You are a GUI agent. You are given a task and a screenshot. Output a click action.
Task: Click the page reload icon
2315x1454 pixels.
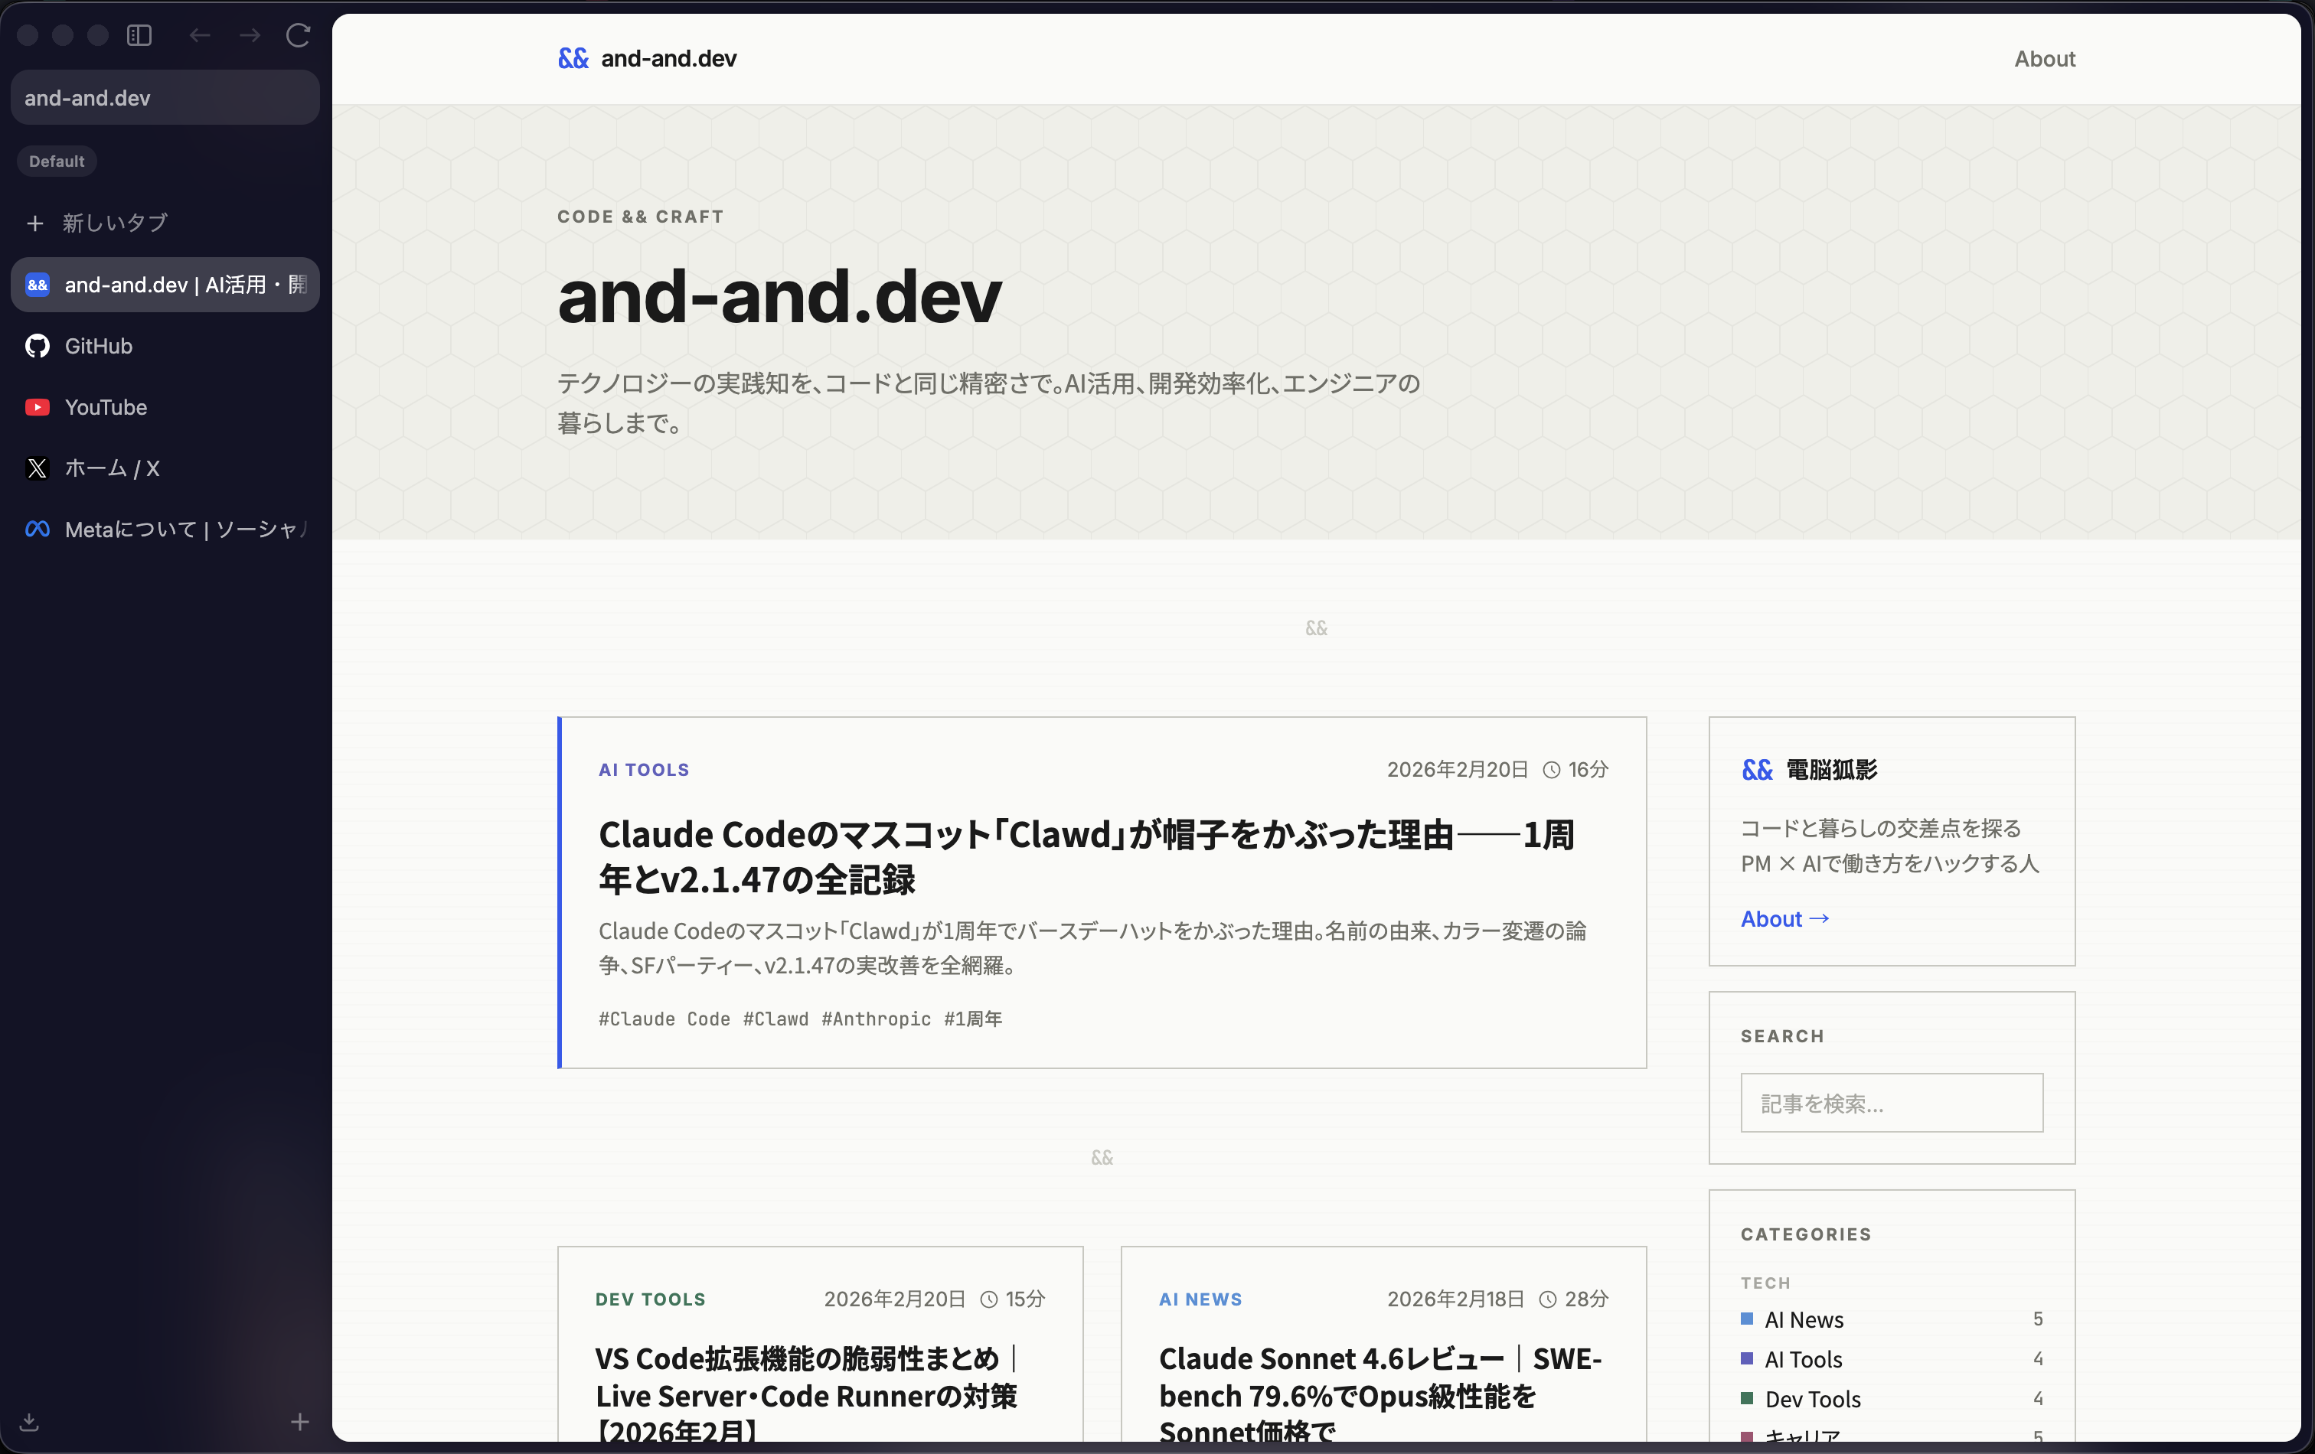tap(298, 35)
